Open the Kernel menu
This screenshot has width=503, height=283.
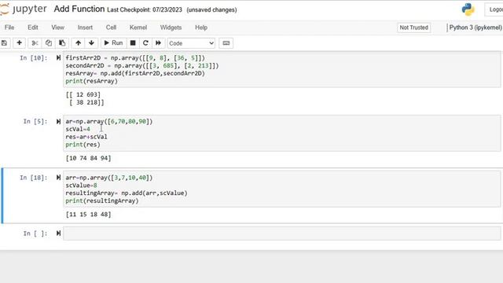point(138,28)
